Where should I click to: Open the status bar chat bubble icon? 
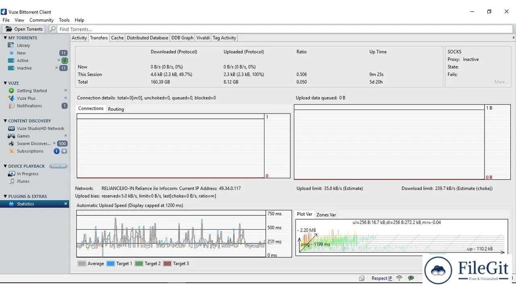pyautogui.click(x=411, y=278)
